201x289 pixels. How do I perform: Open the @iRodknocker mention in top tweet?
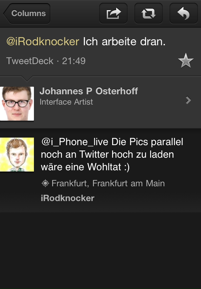pyautogui.click(x=43, y=41)
